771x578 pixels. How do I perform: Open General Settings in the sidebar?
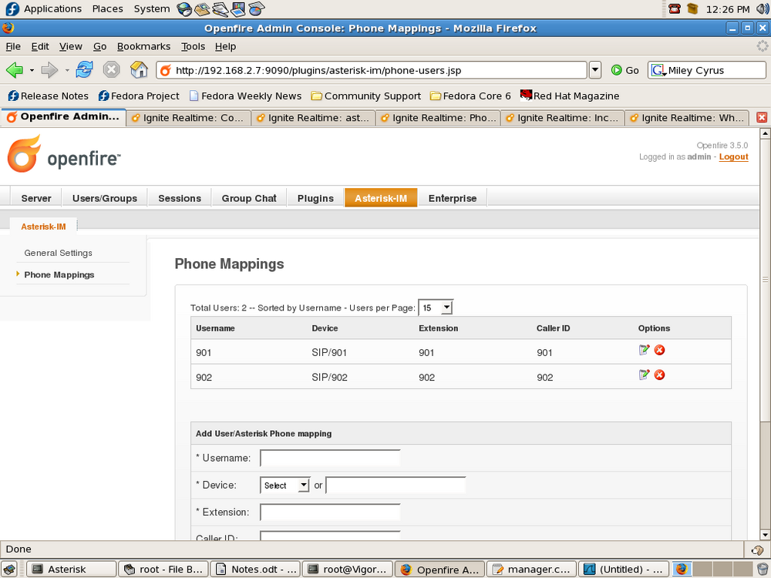58,253
